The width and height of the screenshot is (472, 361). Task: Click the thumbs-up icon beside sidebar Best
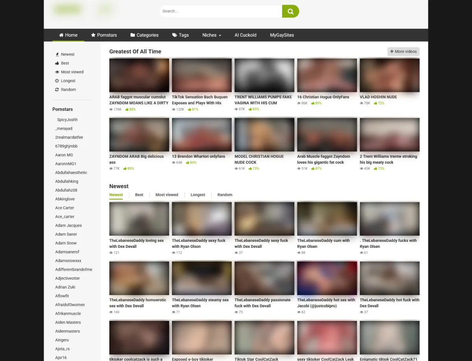click(x=57, y=63)
